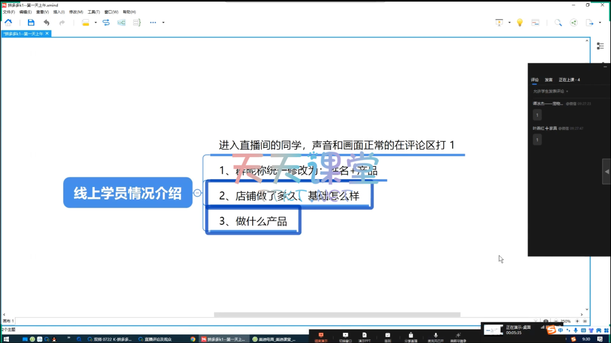
Task: Toggle the eye visibility icon in status bar
Action: click(x=546, y=321)
